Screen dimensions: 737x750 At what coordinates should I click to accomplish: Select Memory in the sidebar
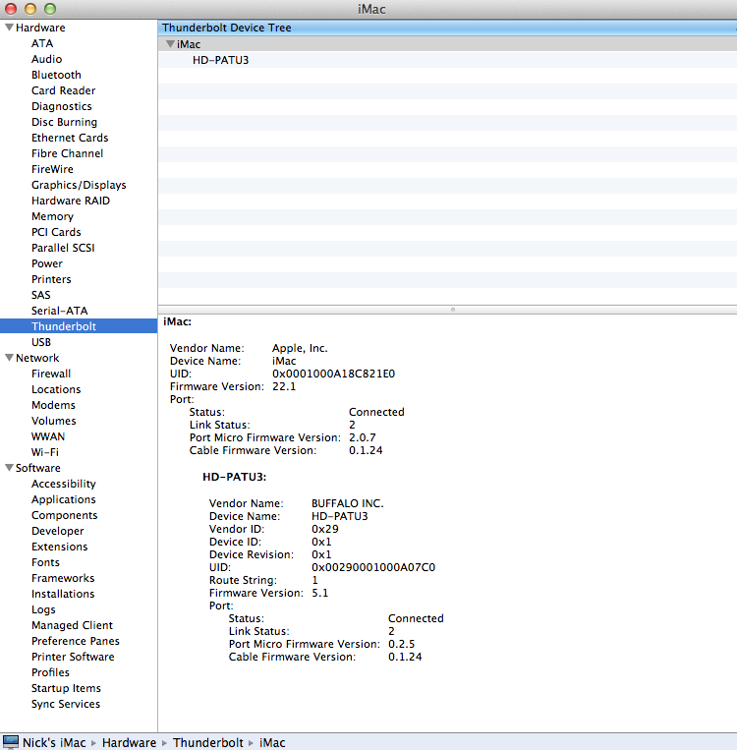[x=52, y=216]
